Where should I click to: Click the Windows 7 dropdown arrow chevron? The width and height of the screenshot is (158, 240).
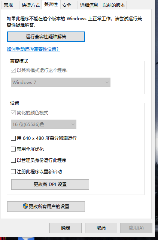[107, 82]
